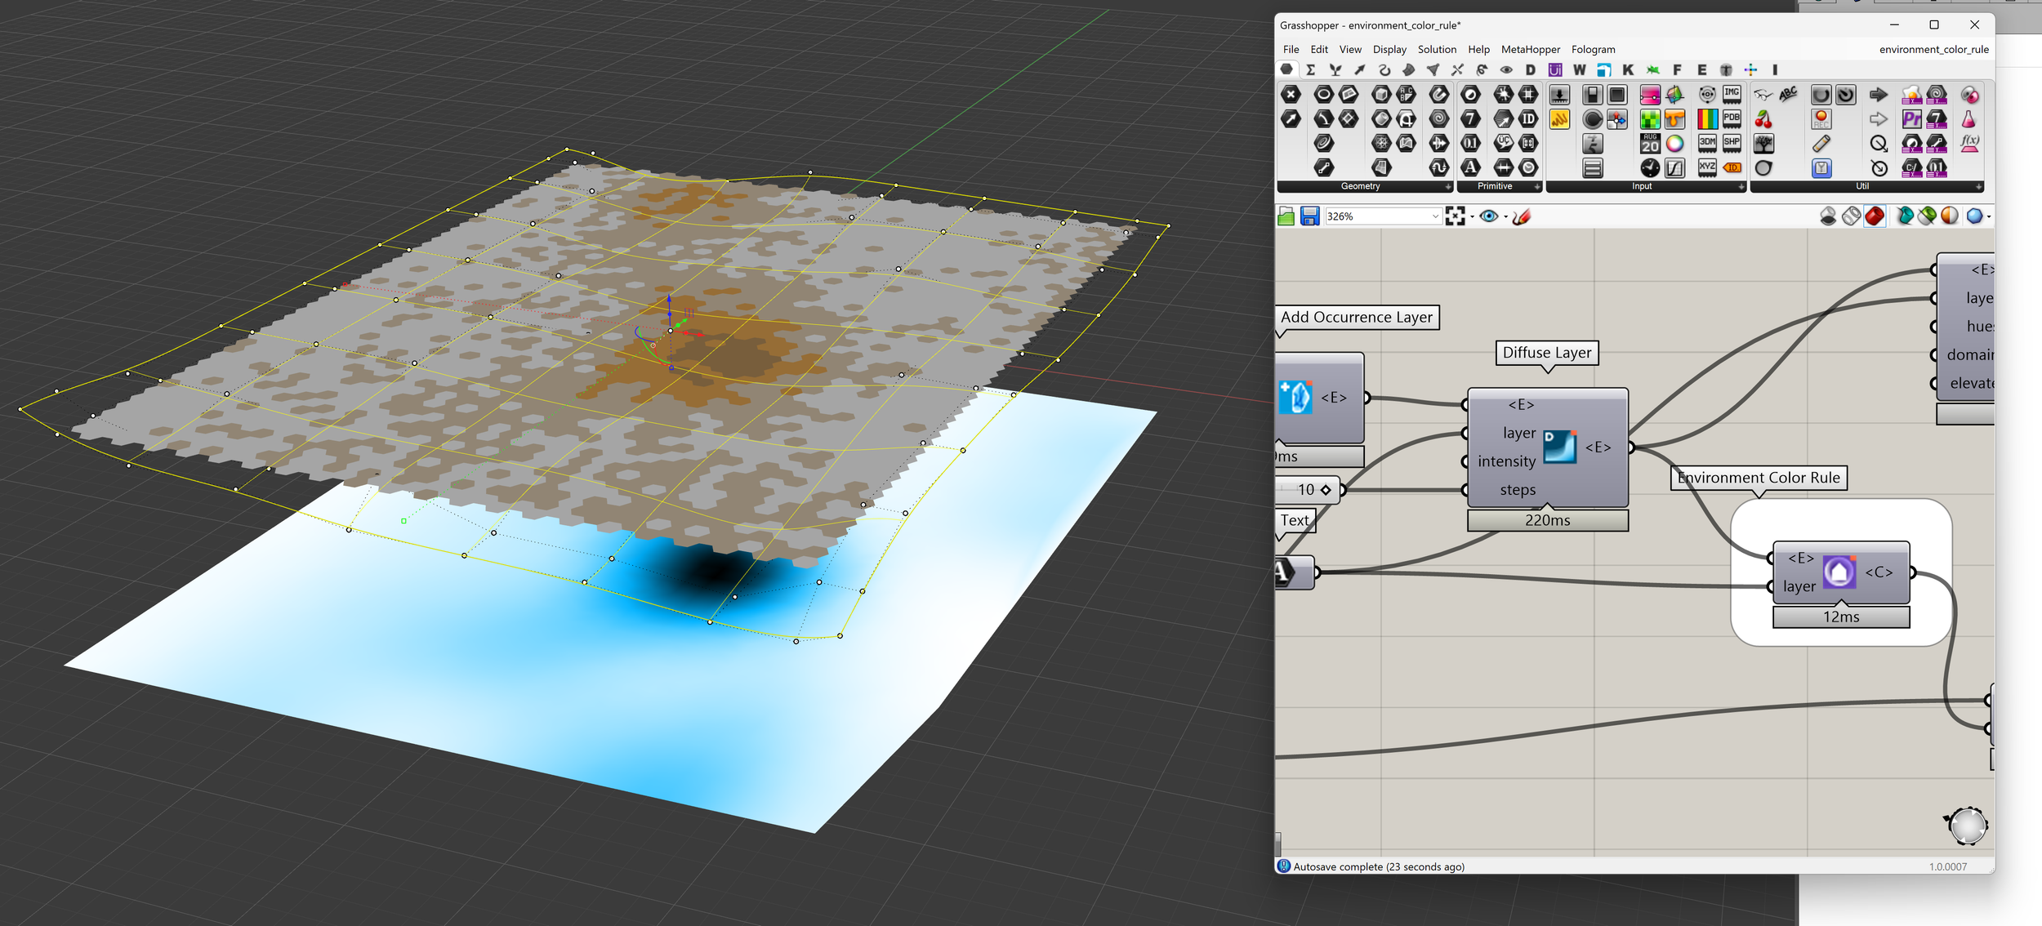2042x926 pixels.
Task: Click the Save document icon
Action: [1309, 216]
